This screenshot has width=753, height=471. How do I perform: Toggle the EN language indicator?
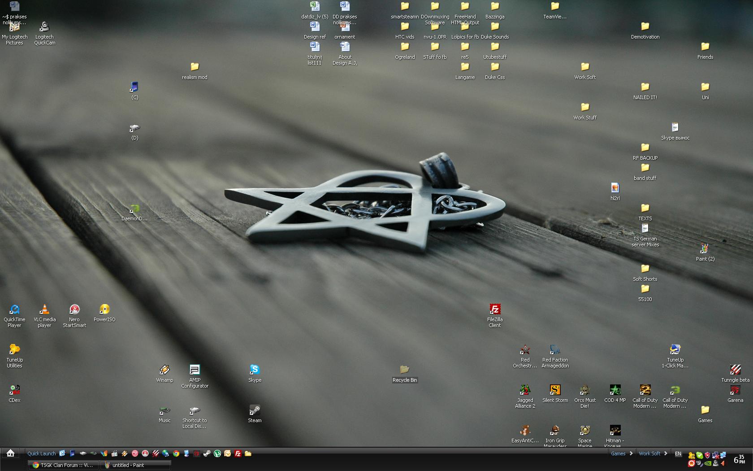tap(678, 454)
